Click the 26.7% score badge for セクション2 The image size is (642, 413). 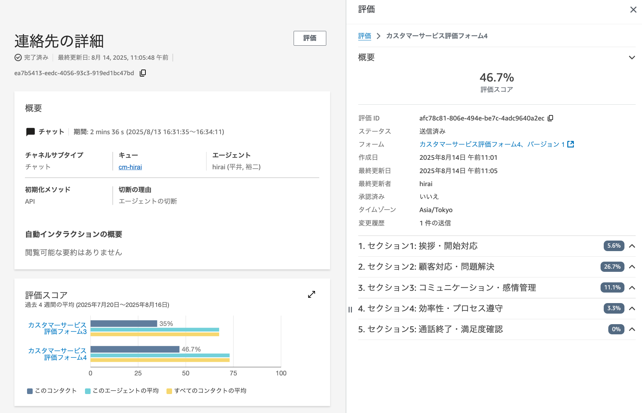click(612, 267)
